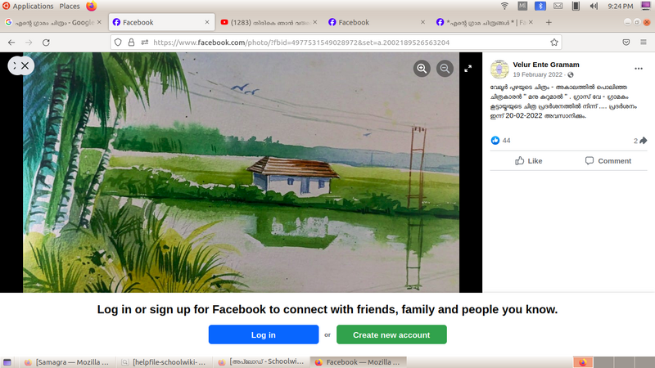Open a new browser tab
The width and height of the screenshot is (655, 368).
(549, 23)
